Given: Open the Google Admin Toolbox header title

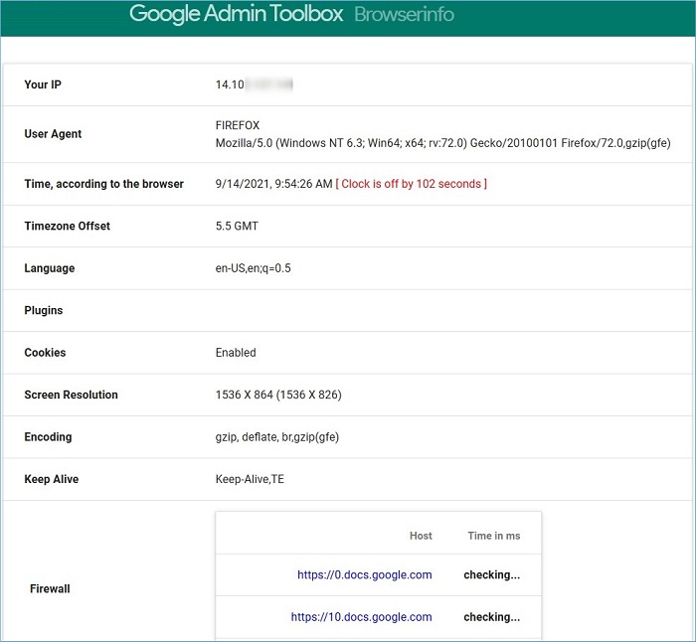Looking at the screenshot, I should coord(237,14).
